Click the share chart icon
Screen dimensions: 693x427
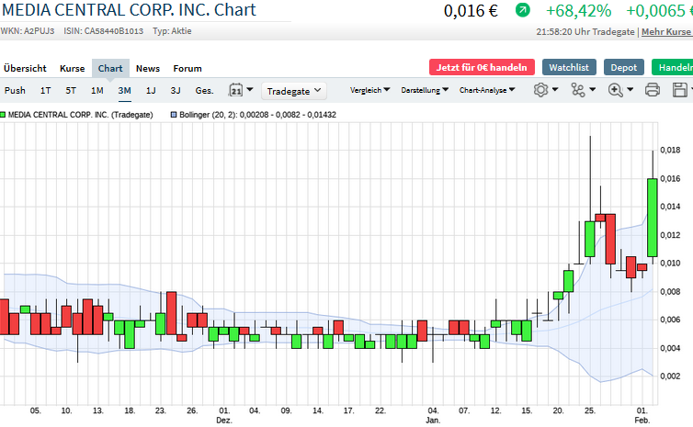(577, 90)
